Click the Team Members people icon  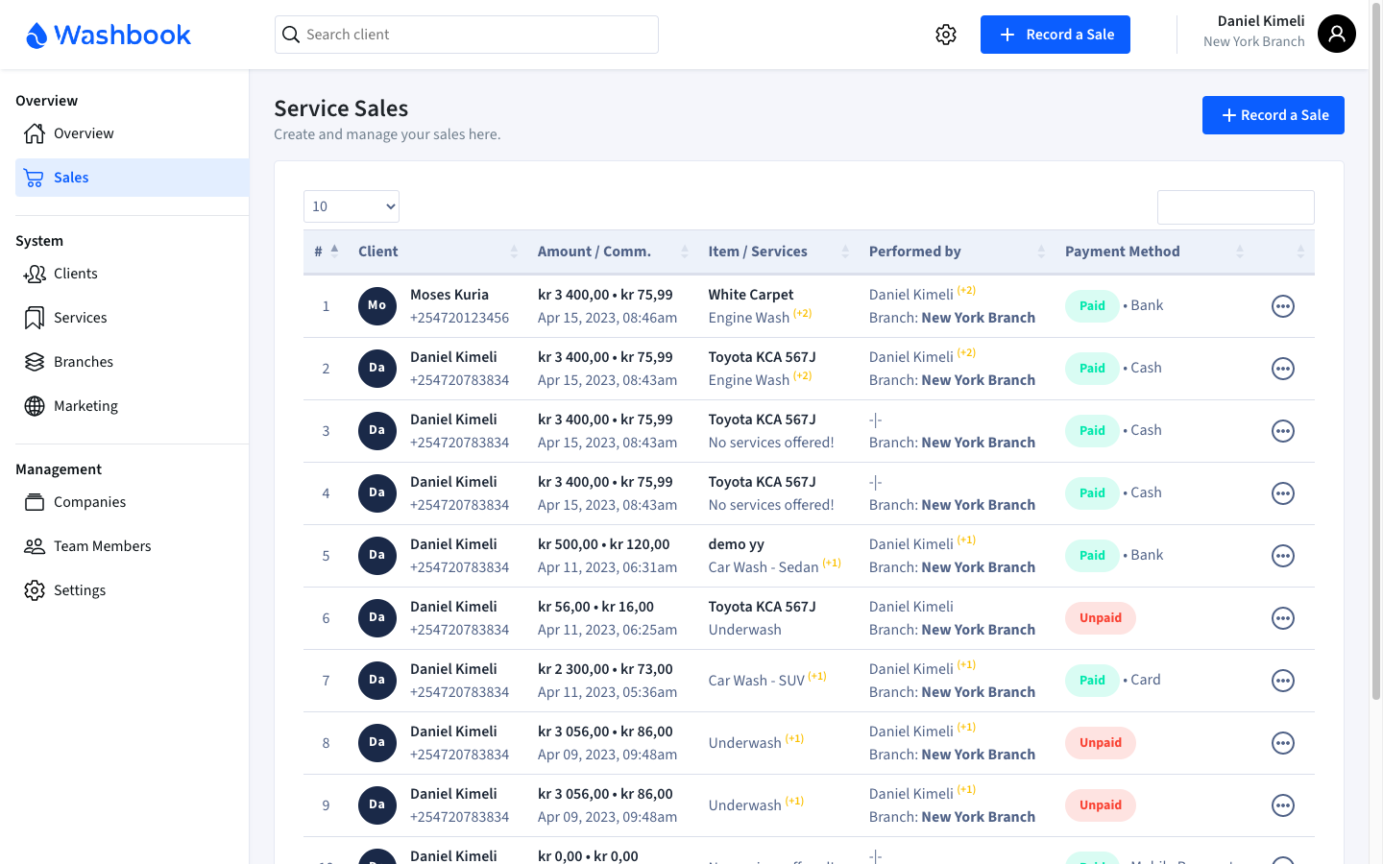pyautogui.click(x=35, y=546)
